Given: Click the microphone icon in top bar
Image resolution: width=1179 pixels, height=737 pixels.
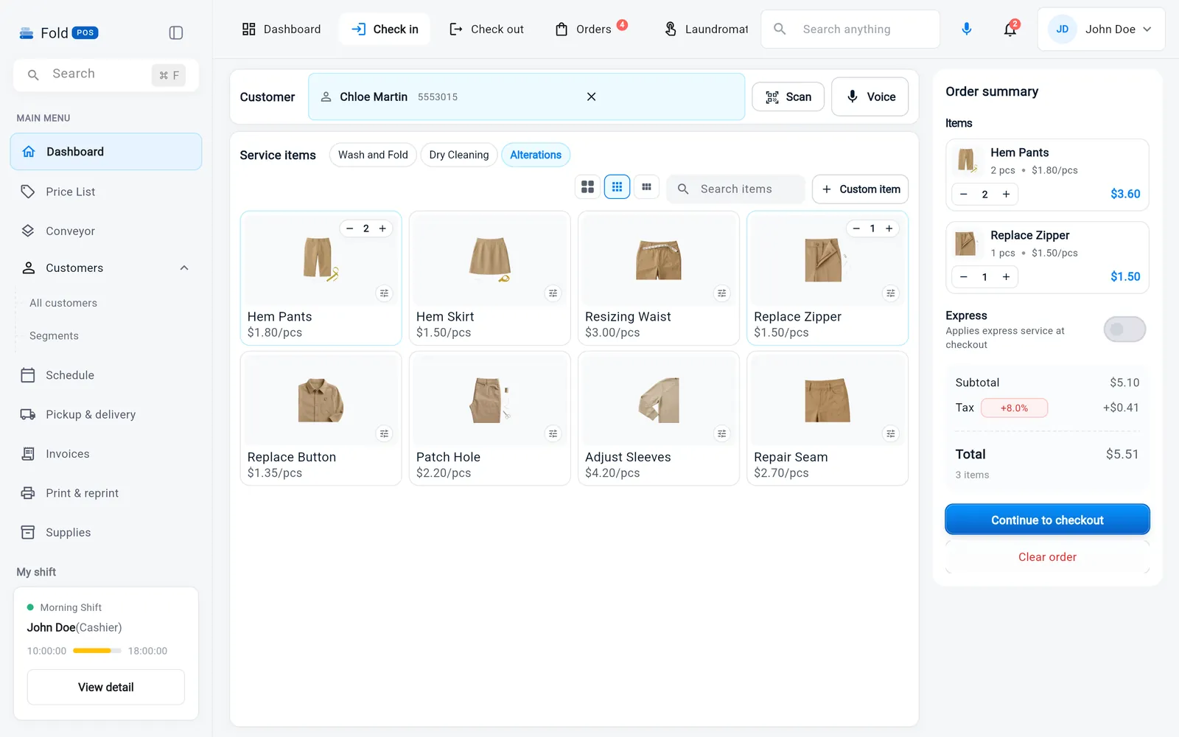Looking at the screenshot, I should [x=967, y=29].
